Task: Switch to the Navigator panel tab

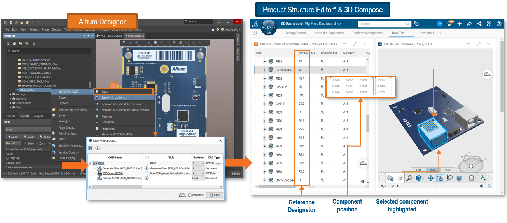Action: point(38,116)
